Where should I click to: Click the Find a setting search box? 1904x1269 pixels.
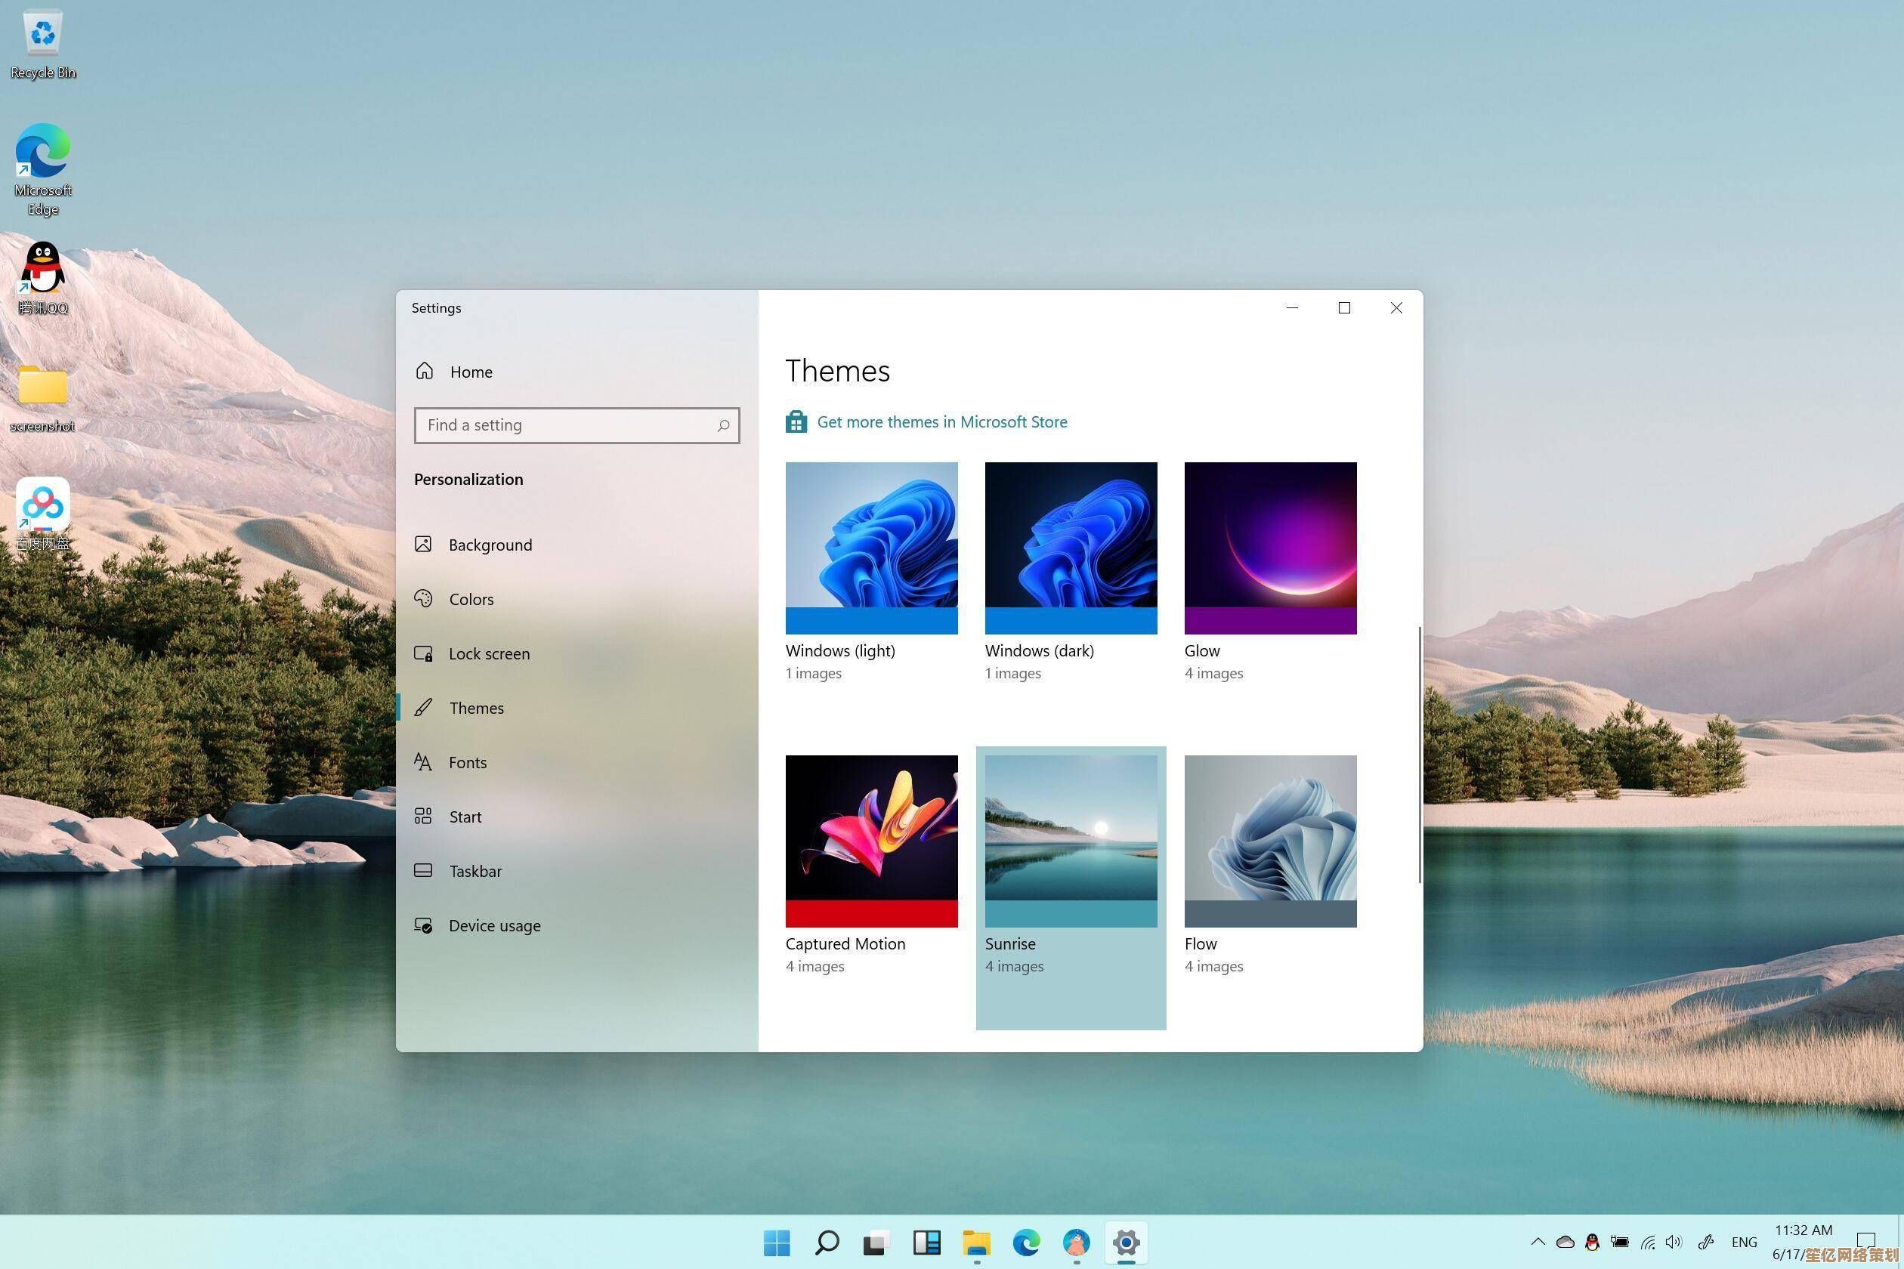coord(567,425)
